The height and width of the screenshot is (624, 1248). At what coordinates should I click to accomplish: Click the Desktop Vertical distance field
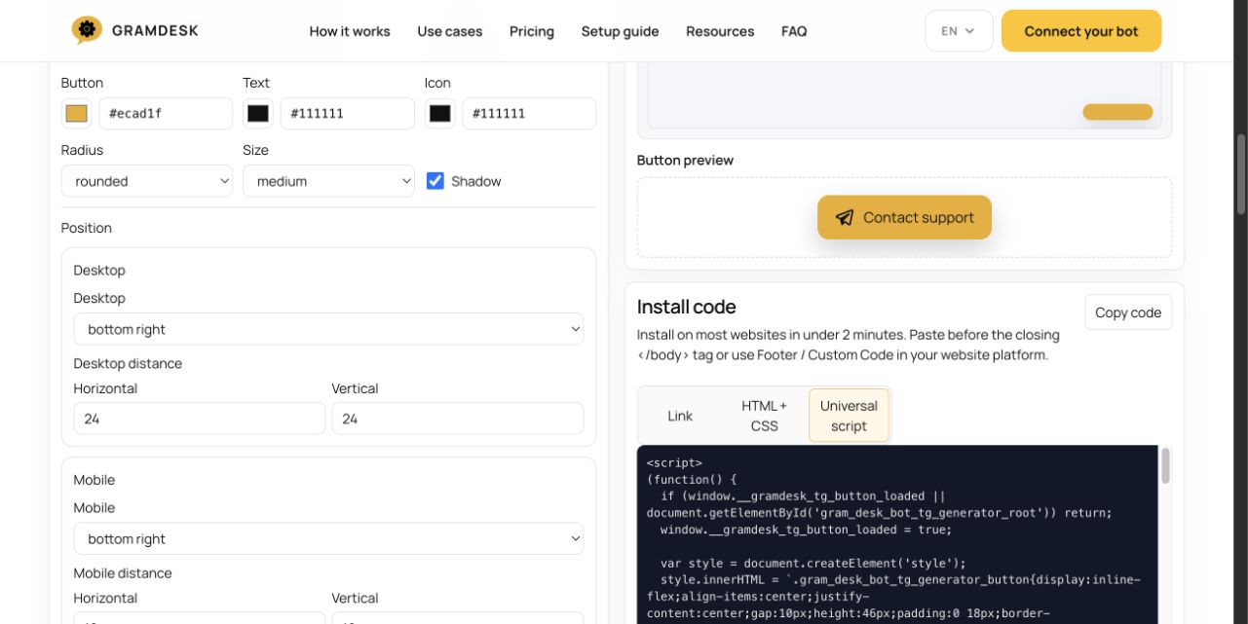(458, 419)
